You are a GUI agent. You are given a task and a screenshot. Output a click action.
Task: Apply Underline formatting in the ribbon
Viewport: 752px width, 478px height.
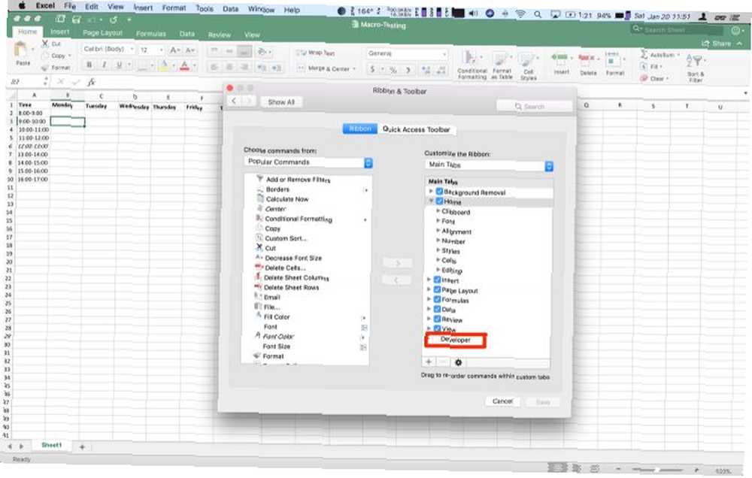tap(119, 65)
